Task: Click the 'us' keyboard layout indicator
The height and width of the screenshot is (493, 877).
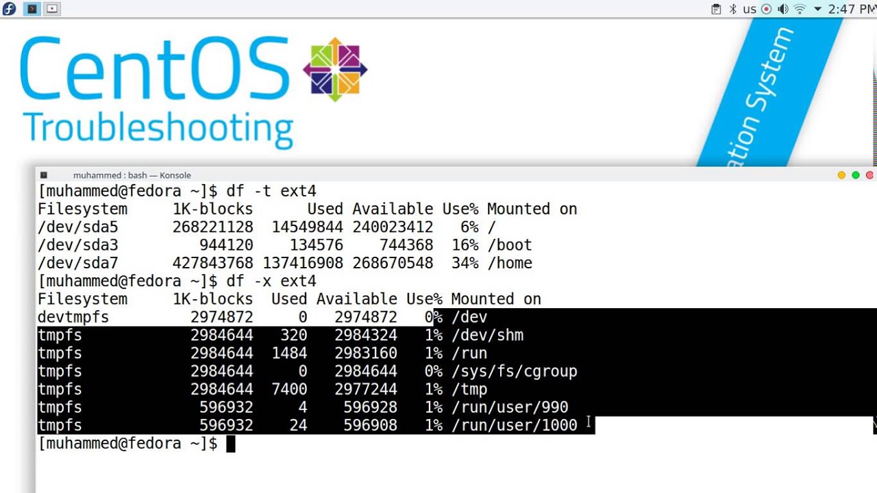Action: click(x=750, y=9)
